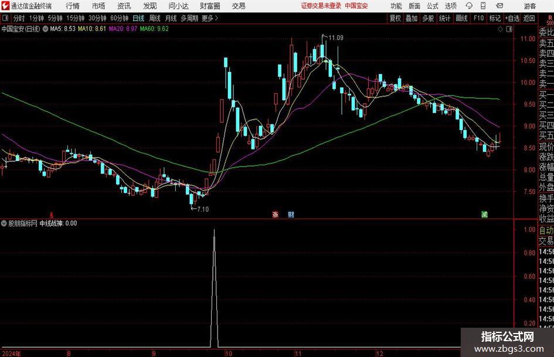Open the F10 company info button
554x357 pixels.
coord(478,18)
